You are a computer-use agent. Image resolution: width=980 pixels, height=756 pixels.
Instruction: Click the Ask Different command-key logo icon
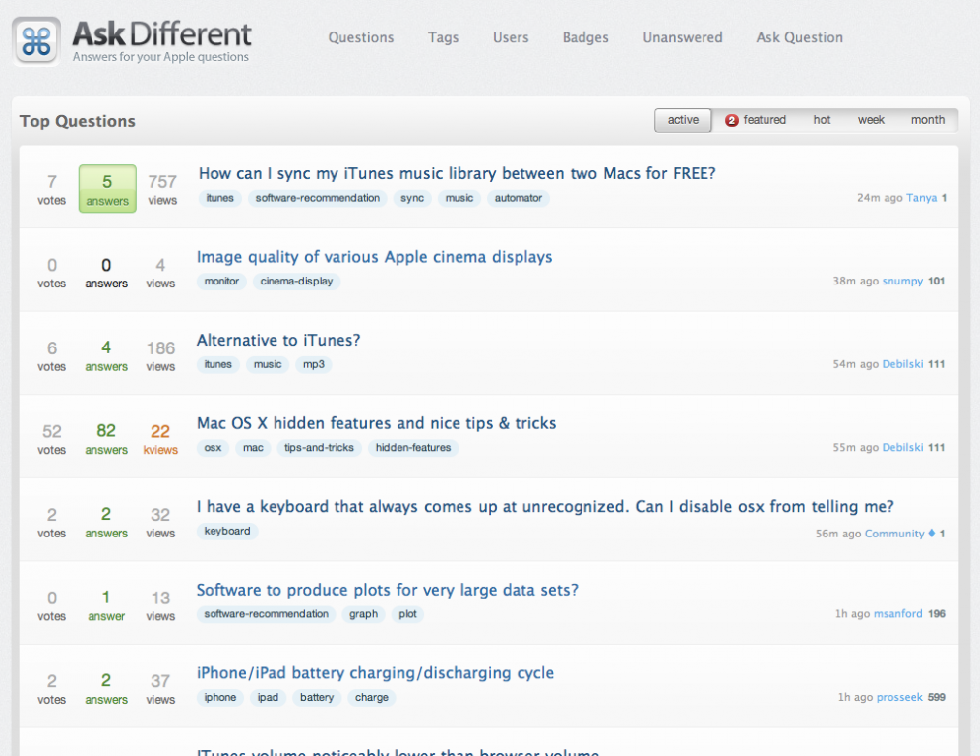(x=36, y=41)
